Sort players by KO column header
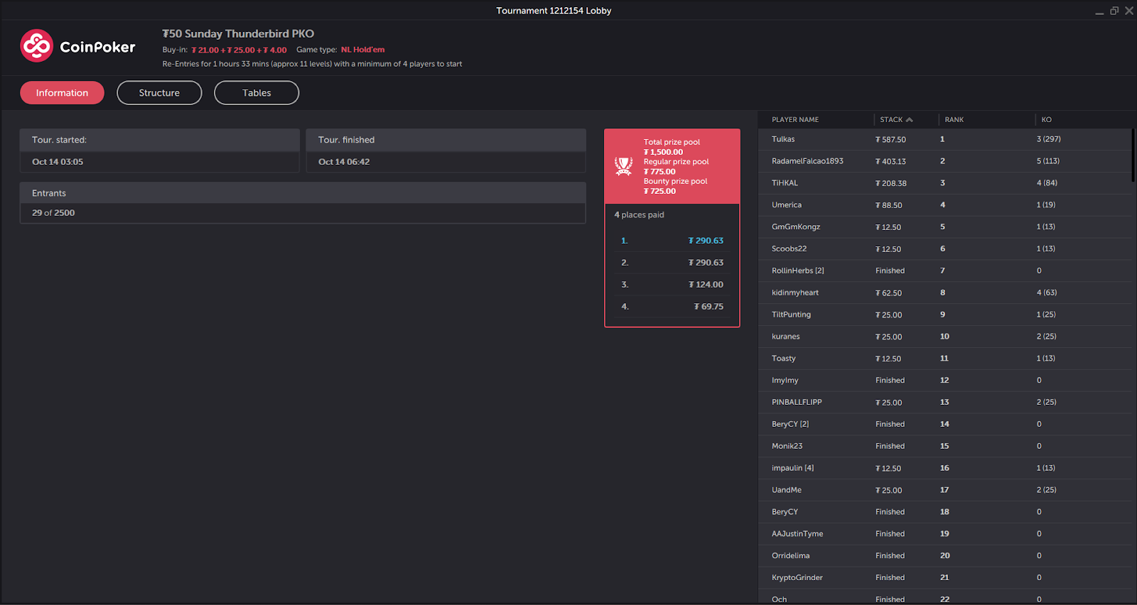Screen dimensions: 1137x605 pos(1046,119)
